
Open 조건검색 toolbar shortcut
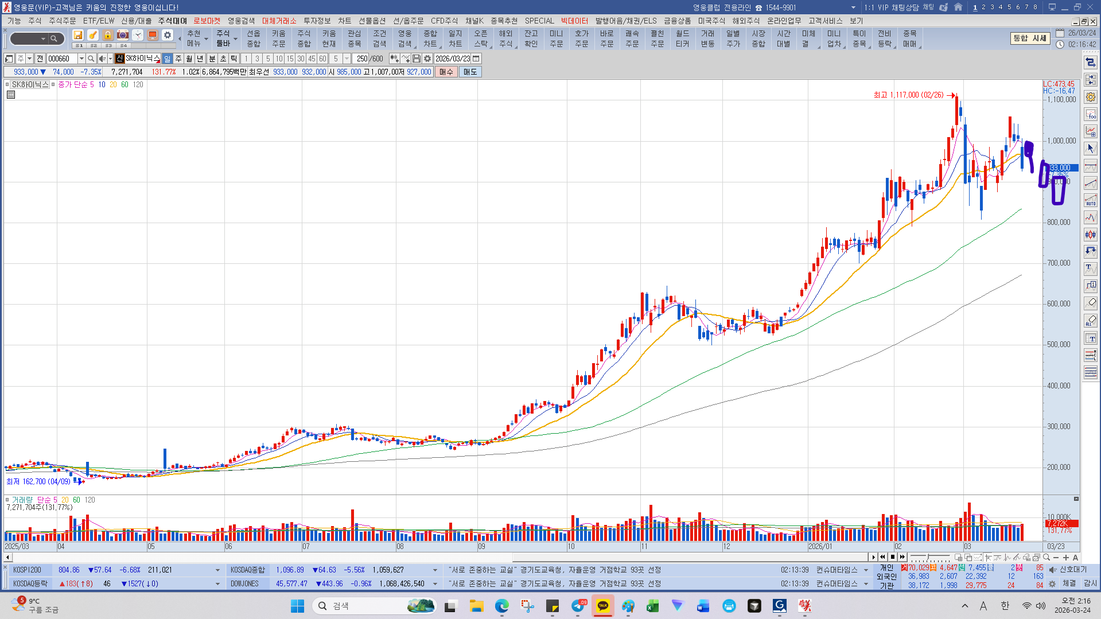379,38
